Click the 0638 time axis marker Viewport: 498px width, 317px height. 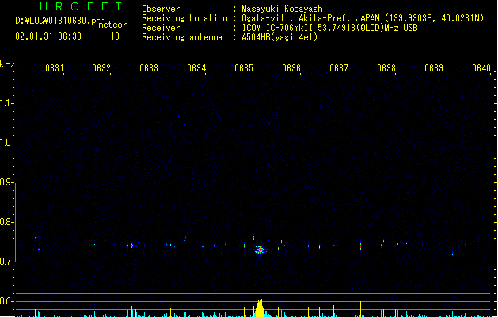point(386,68)
